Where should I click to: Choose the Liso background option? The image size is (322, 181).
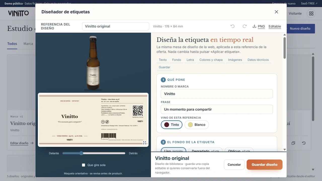173,150
